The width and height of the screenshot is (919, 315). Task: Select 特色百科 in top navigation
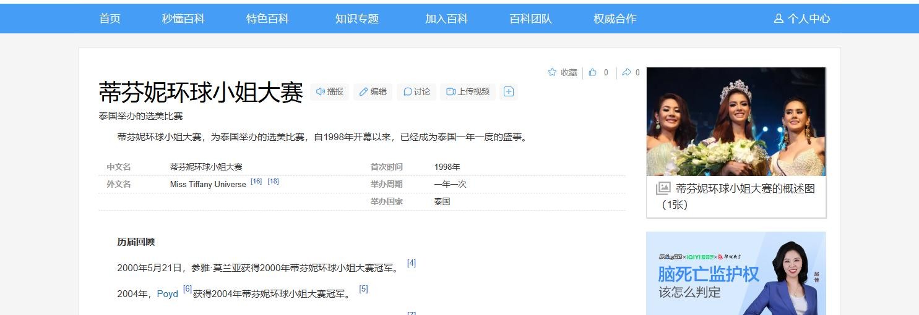(267, 19)
